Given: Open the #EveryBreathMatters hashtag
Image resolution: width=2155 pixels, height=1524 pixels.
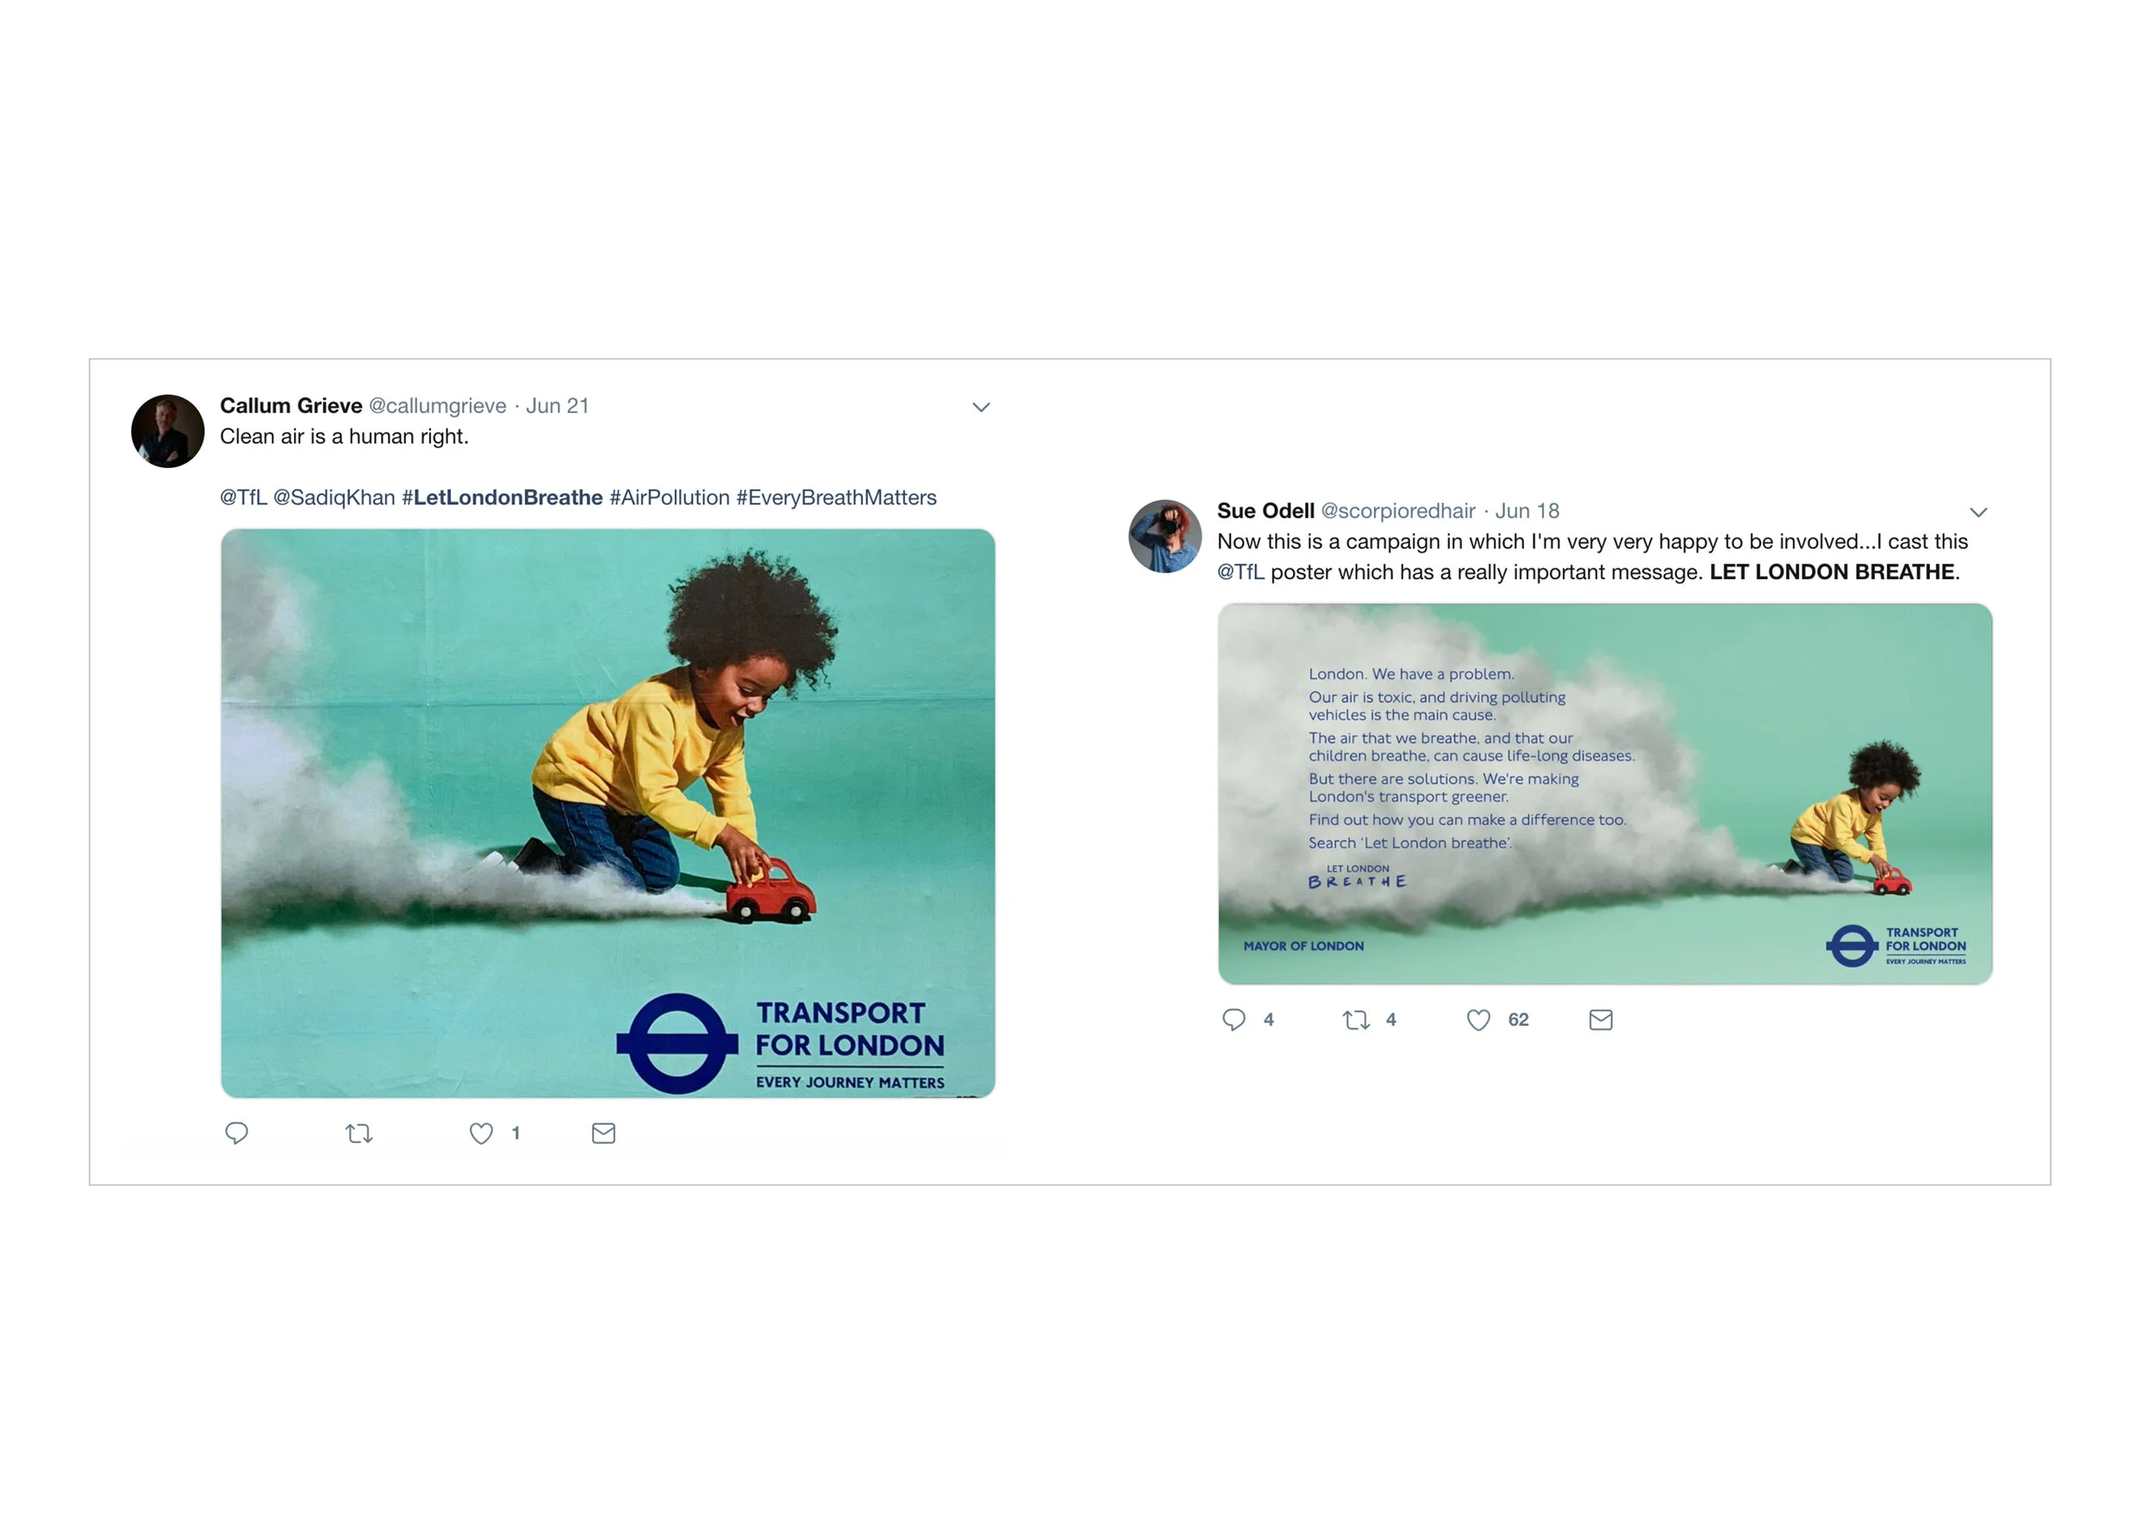Looking at the screenshot, I should click(836, 497).
